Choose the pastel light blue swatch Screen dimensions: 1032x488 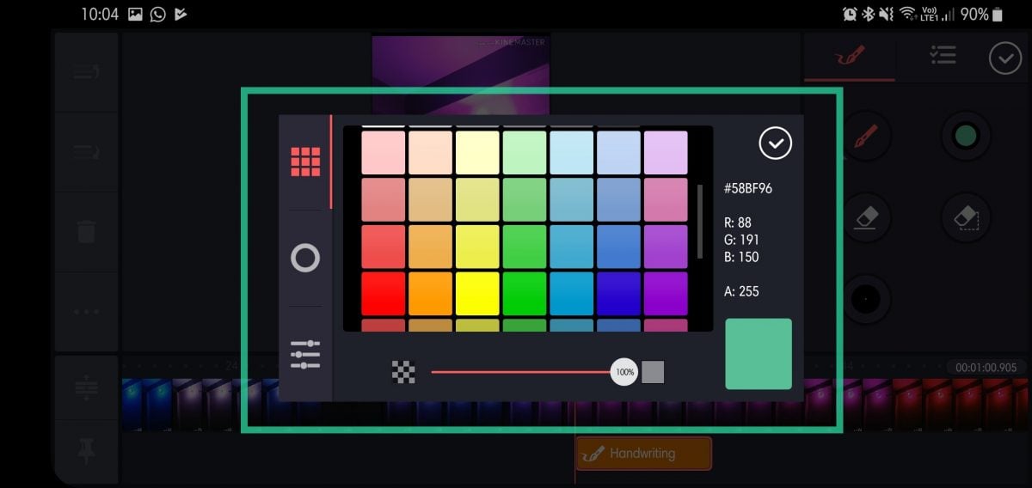tap(572, 153)
